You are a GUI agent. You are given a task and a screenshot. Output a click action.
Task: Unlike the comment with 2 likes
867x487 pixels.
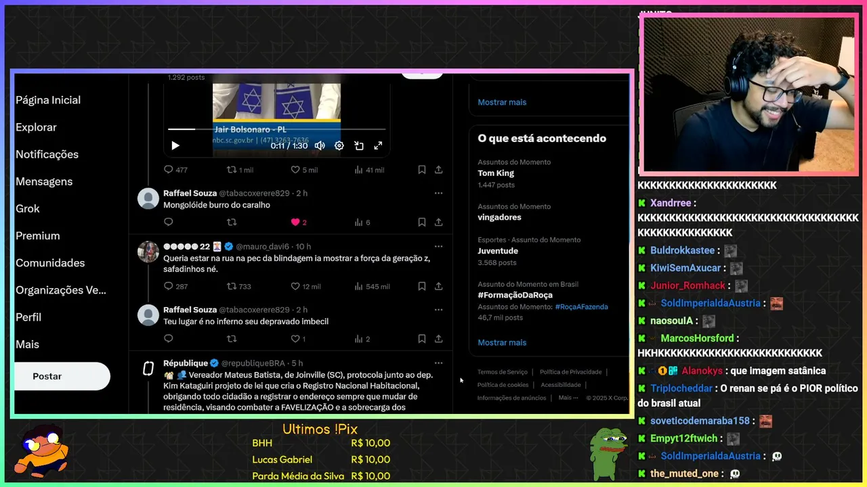coord(299,222)
